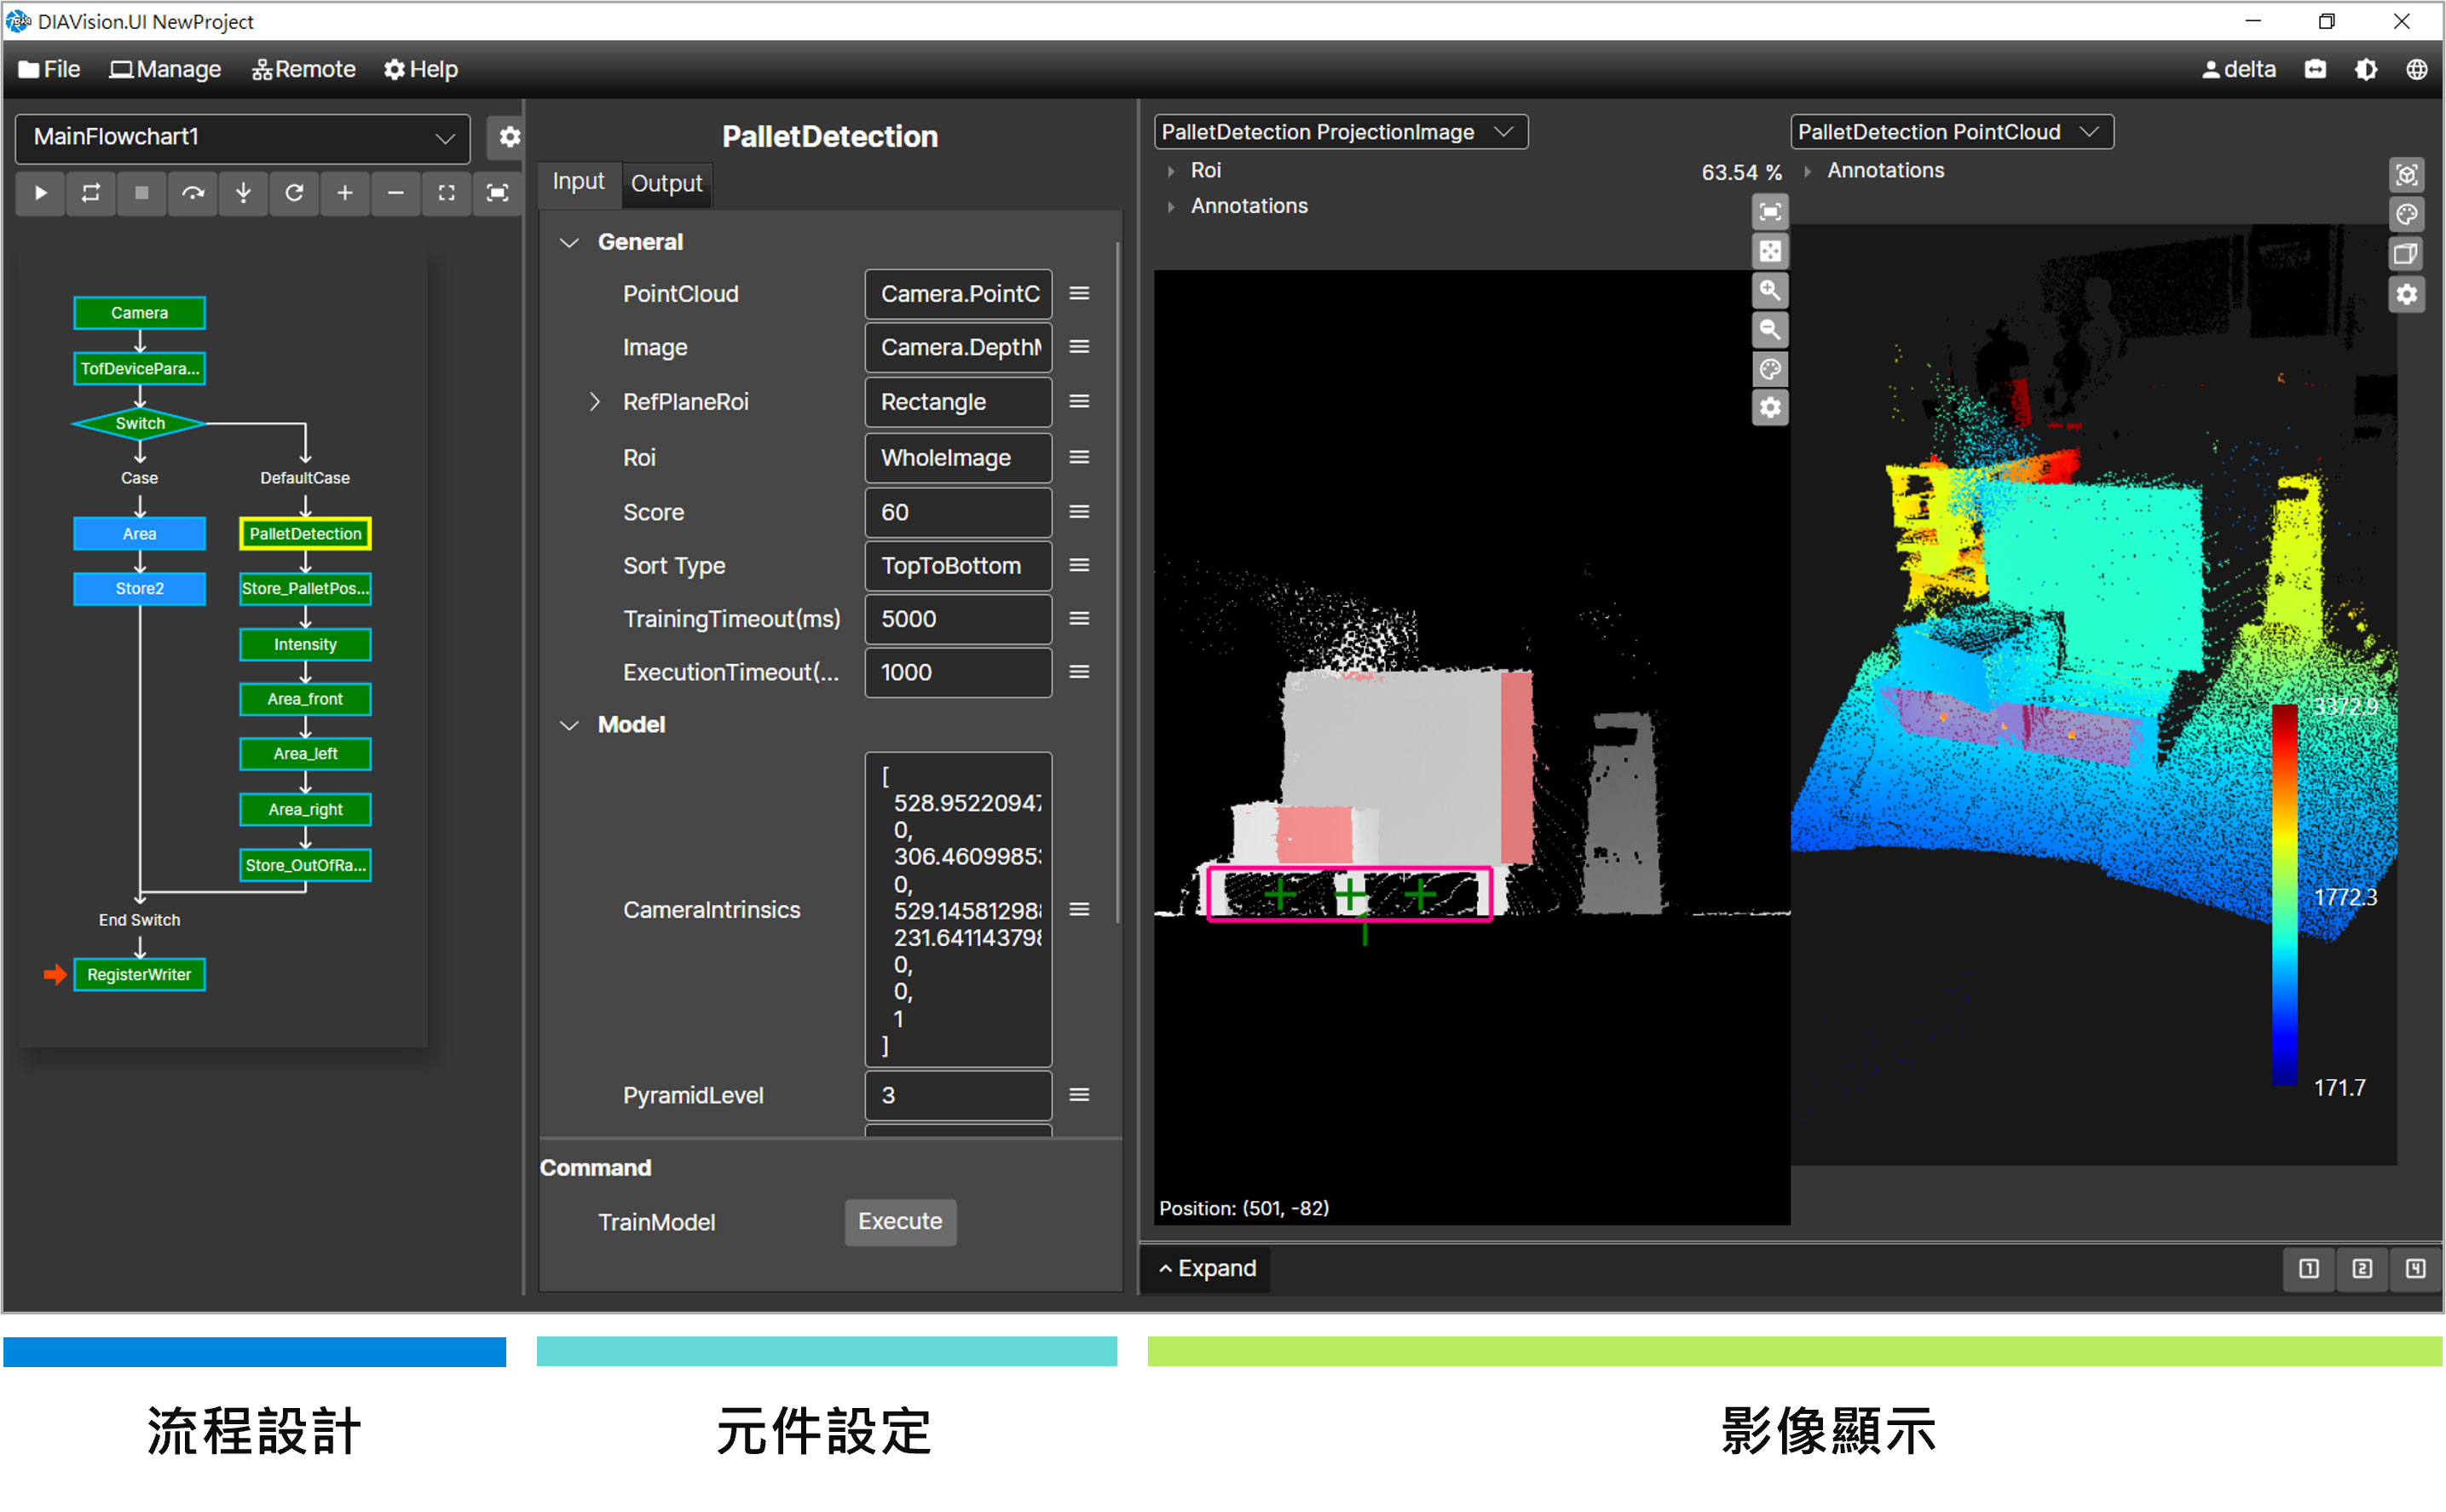Select the PalletDetection node in flowchart
This screenshot has height=1512, width=2446.
tap(305, 534)
